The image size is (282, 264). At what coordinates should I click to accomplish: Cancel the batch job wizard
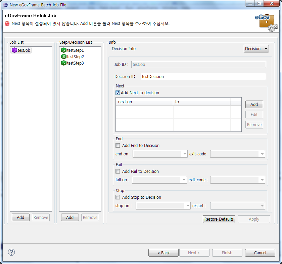coord(260,253)
